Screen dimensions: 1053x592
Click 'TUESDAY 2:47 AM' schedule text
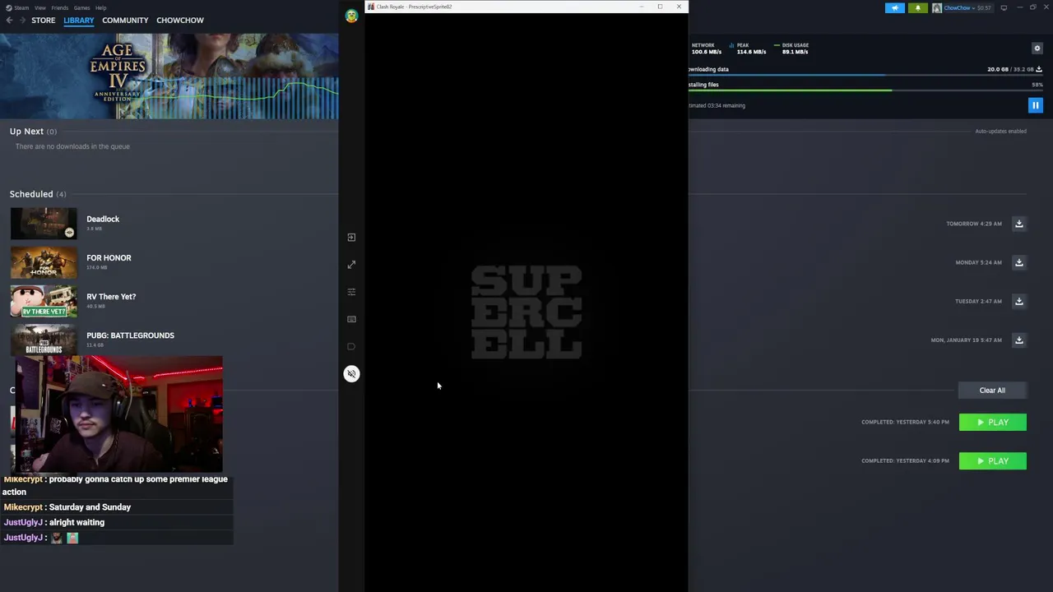[978, 301]
